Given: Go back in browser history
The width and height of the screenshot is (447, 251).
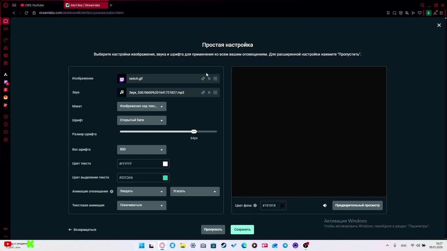Looking at the screenshot, I should click(14, 13).
